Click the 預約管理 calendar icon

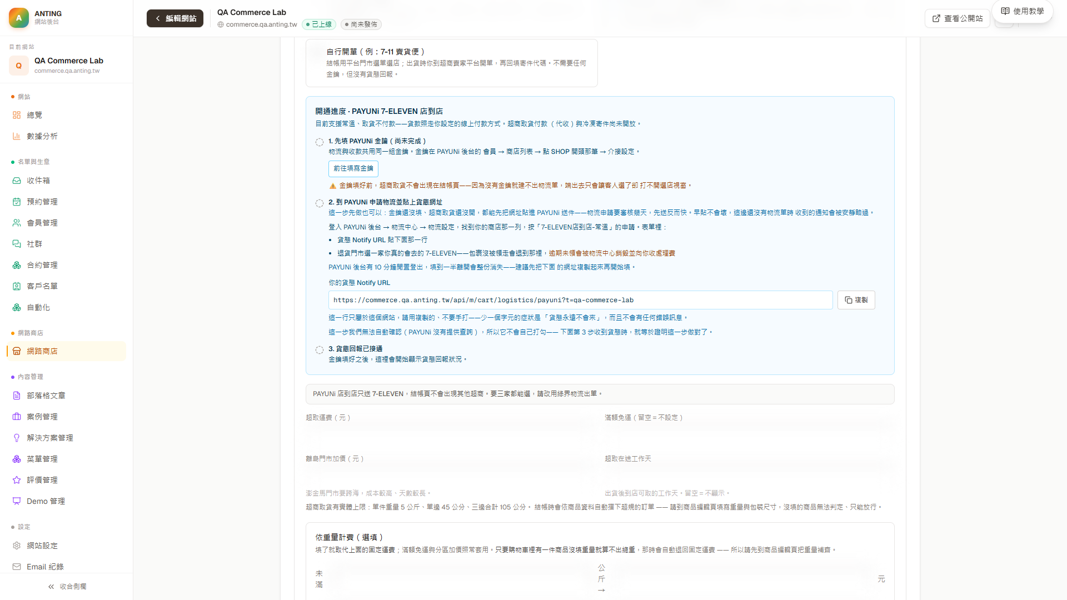[17, 202]
